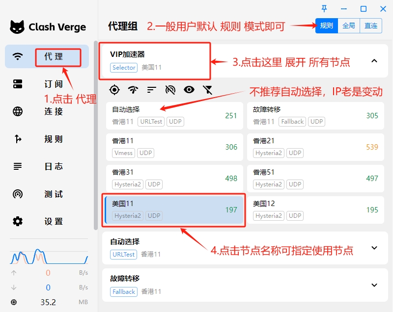Minimize the Clash Verge window
This screenshot has width=393, height=312.
[x=344, y=9]
